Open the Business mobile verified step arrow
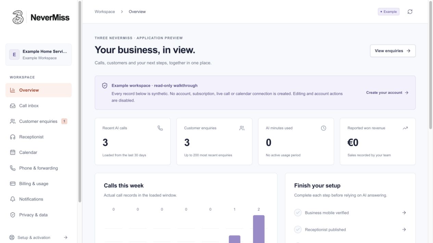The image size is (433, 243). pyautogui.click(x=404, y=213)
